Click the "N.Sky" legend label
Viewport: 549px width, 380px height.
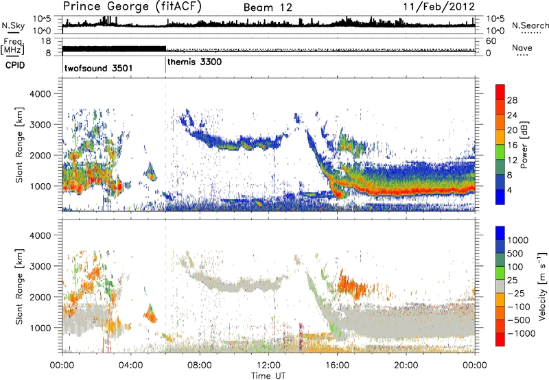pos(13,25)
